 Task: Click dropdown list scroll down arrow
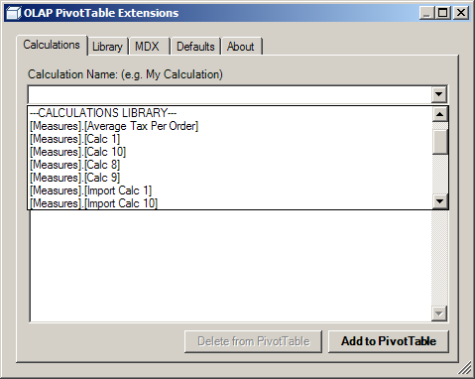439,201
